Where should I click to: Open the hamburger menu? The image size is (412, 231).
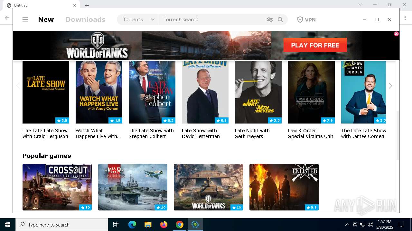click(25, 20)
